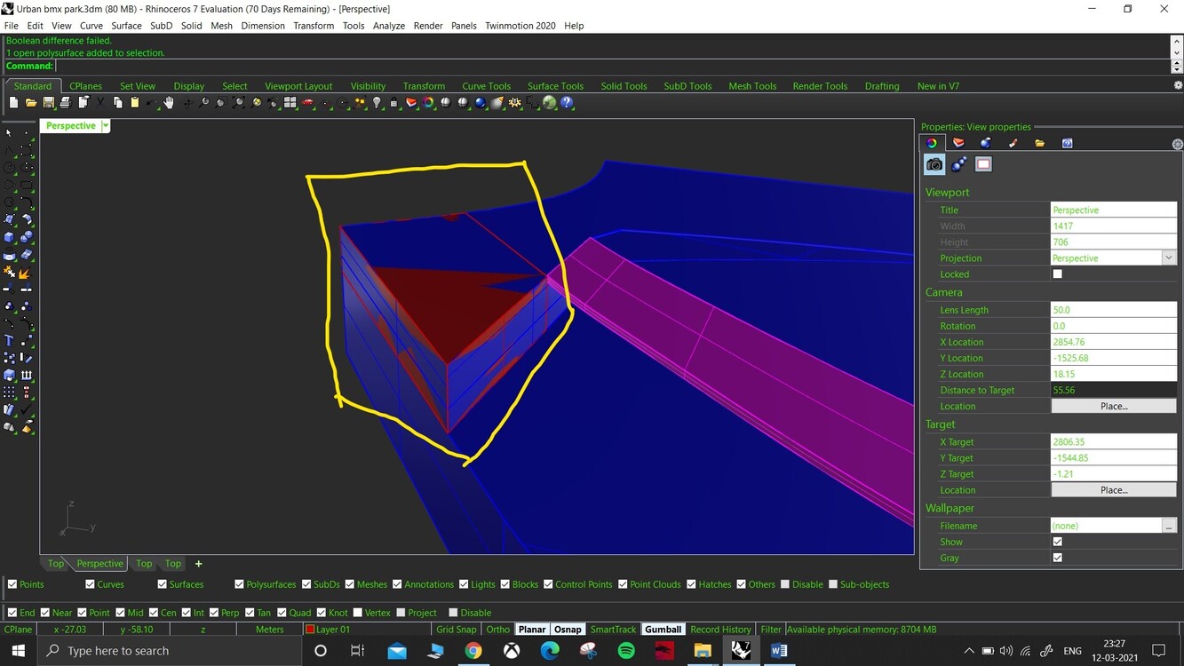1184x666 pixels.
Task: Open the Projection dropdown
Action: (x=1168, y=258)
